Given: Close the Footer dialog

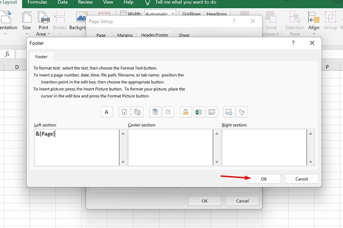Looking at the screenshot, I should click(x=312, y=43).
